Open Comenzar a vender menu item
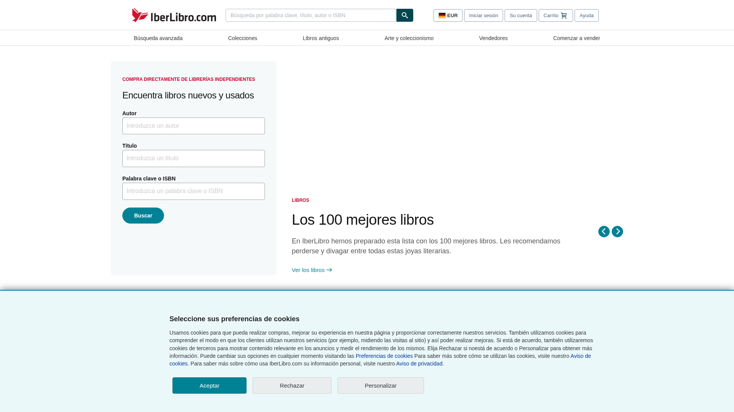The image size is (734, 412). (x=576, y=38)
